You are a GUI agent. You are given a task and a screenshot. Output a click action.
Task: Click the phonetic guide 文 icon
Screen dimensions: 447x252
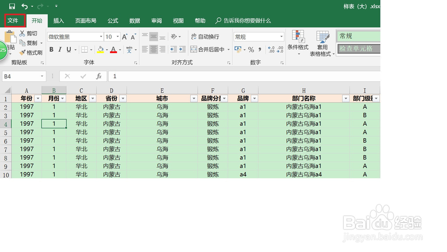click(129, 49)
